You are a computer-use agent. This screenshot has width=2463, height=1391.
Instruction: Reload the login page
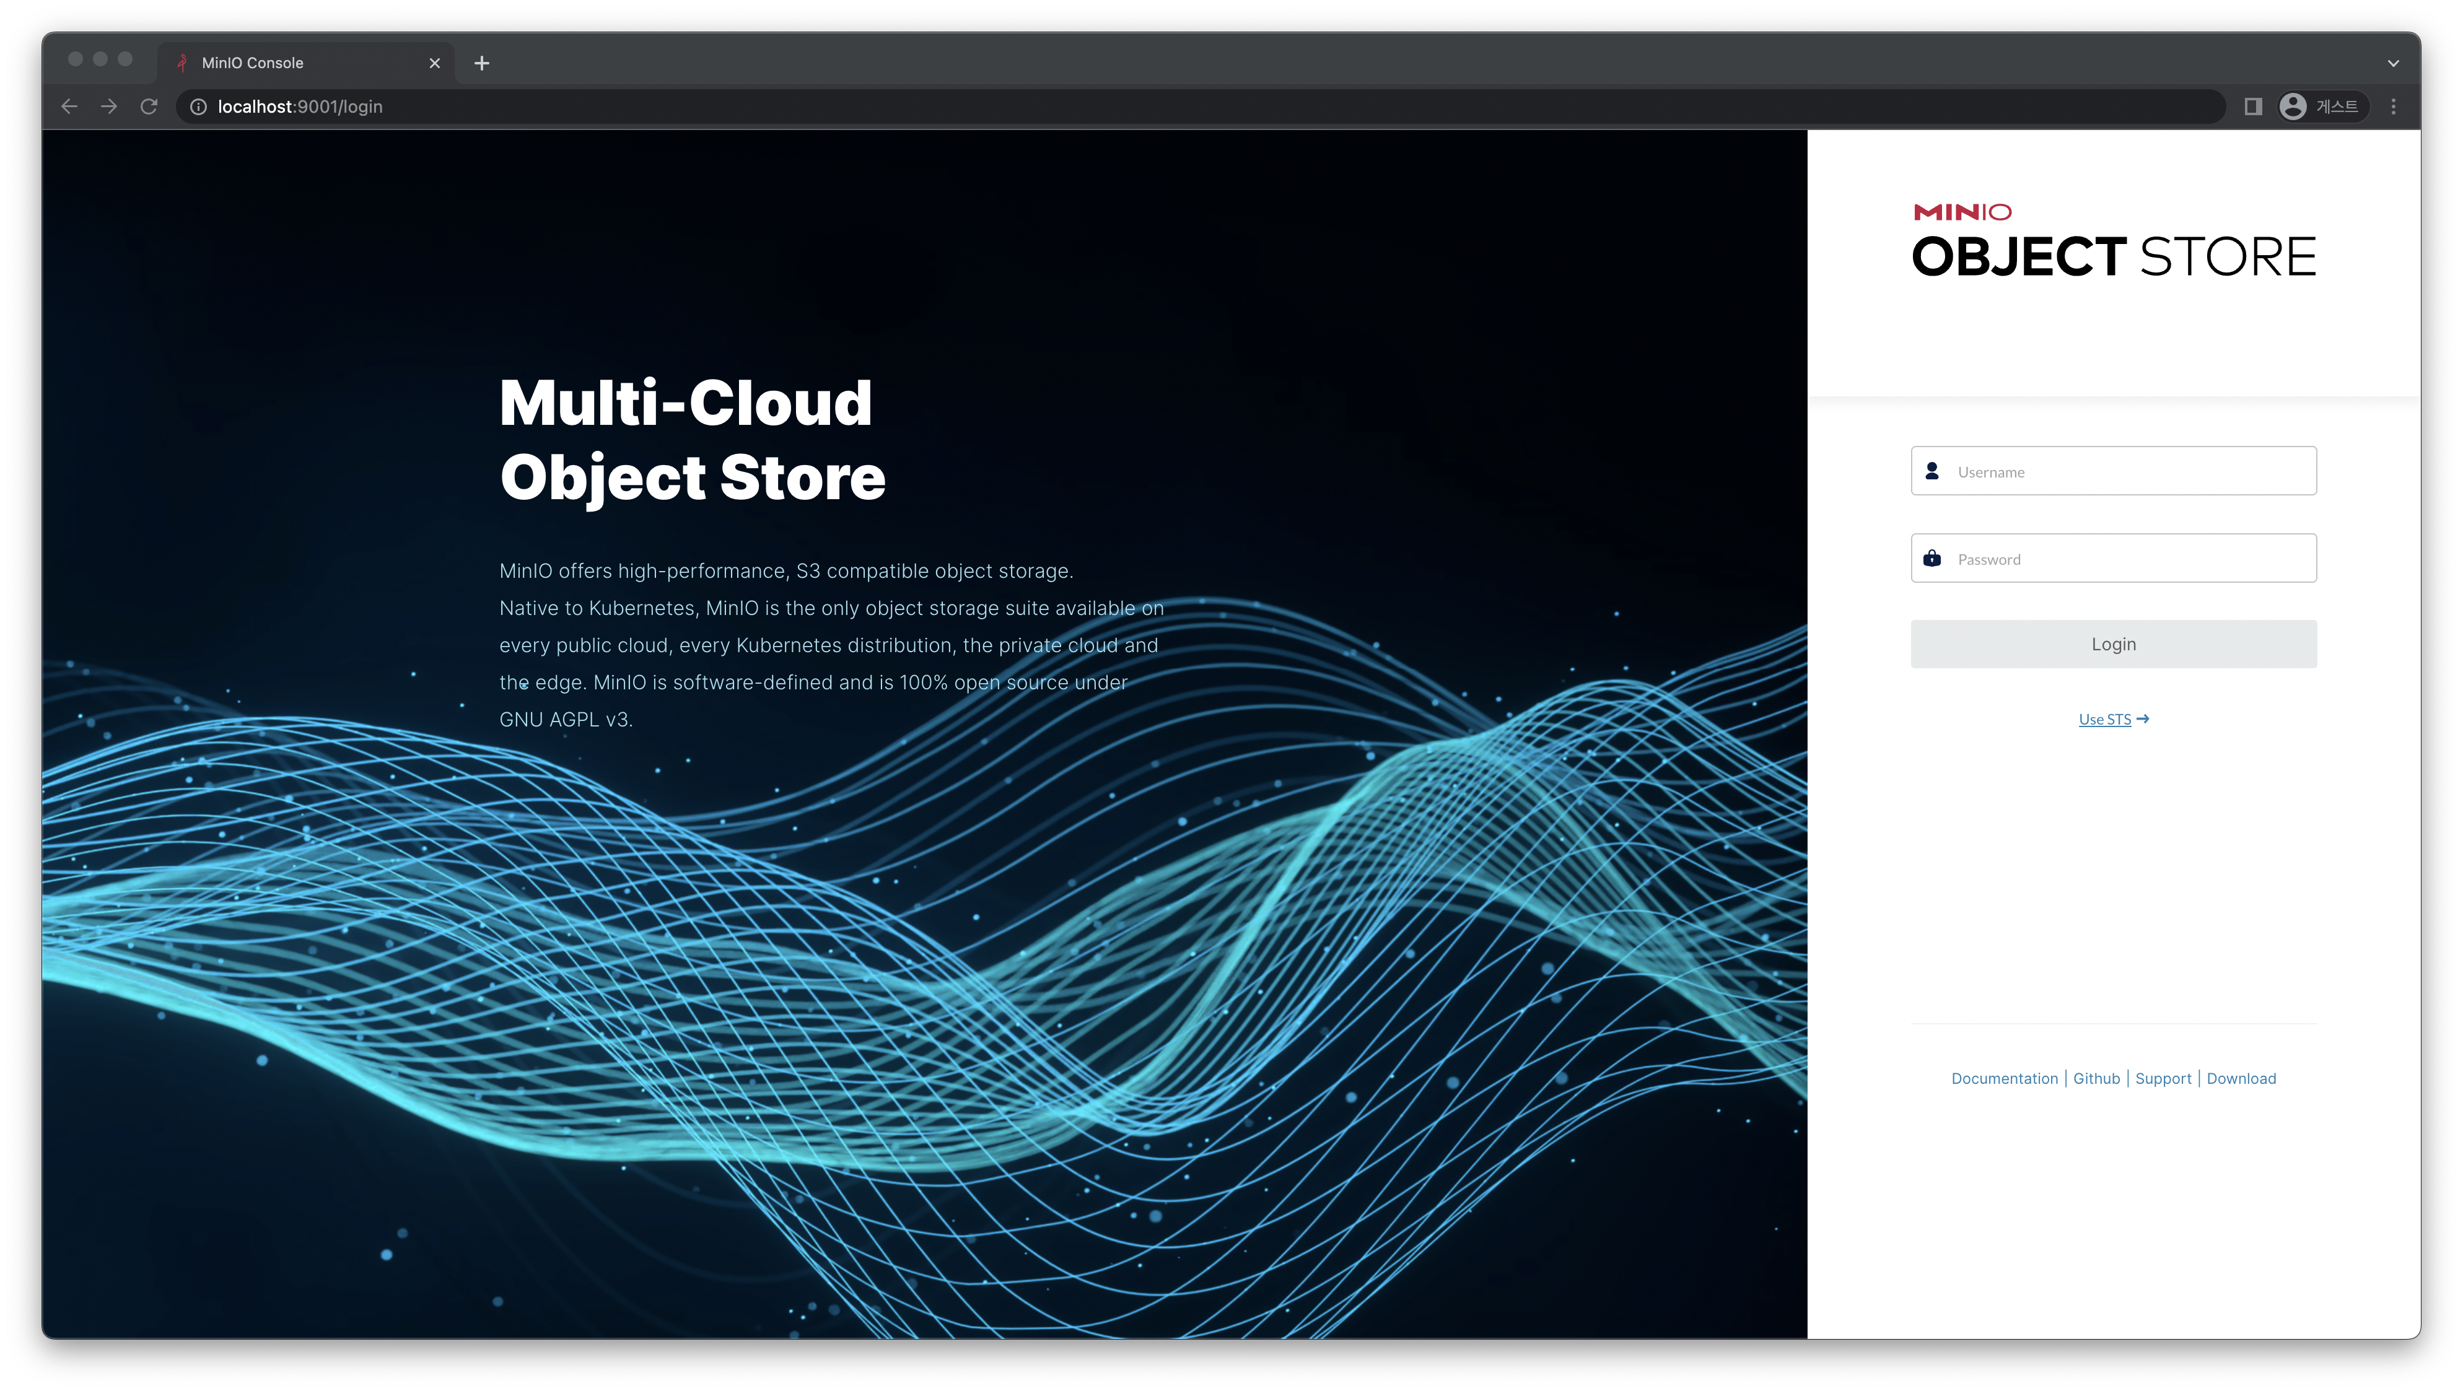pos(149,106)
